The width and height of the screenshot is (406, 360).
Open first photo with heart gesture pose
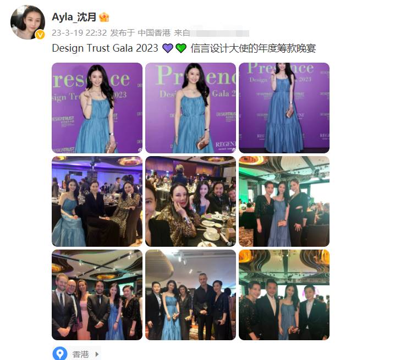pos(97,108)
